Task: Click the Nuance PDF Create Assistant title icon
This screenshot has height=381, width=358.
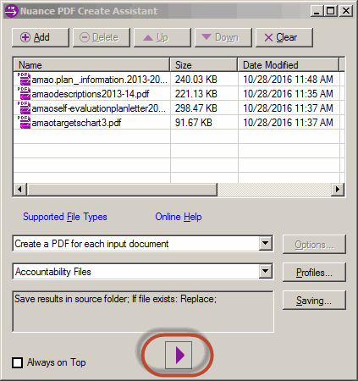Action: point(11,11)
